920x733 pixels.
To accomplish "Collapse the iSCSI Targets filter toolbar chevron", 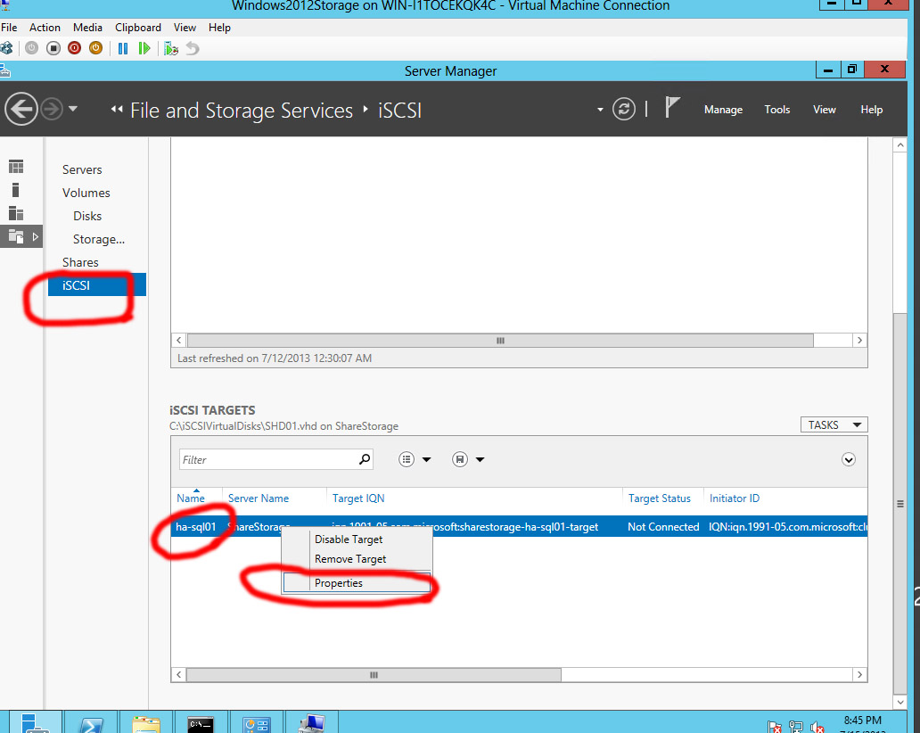I will click(848, 459).
